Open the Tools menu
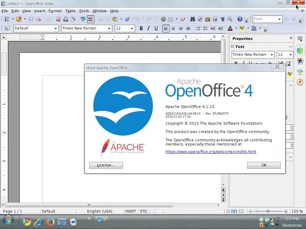This screenshot has width=306, height=229. click(84, 11)
